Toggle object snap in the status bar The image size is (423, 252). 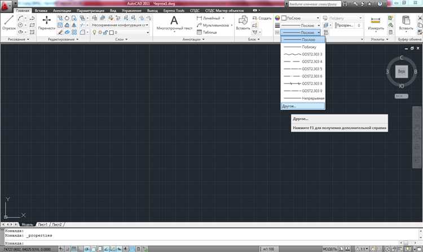tap(93, 249)
